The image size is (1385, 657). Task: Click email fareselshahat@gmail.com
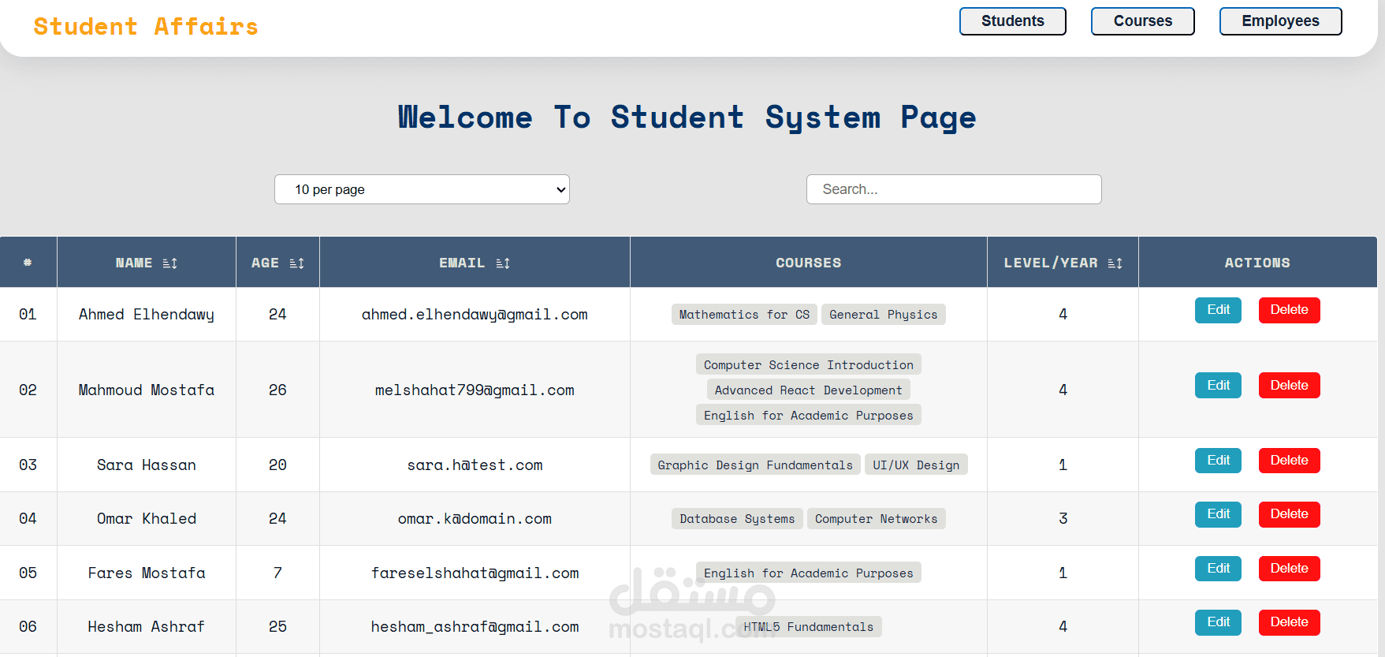(x=475, y=573)
